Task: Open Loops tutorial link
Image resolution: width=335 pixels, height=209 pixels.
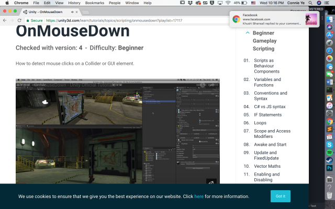Action: coord(260,123)
